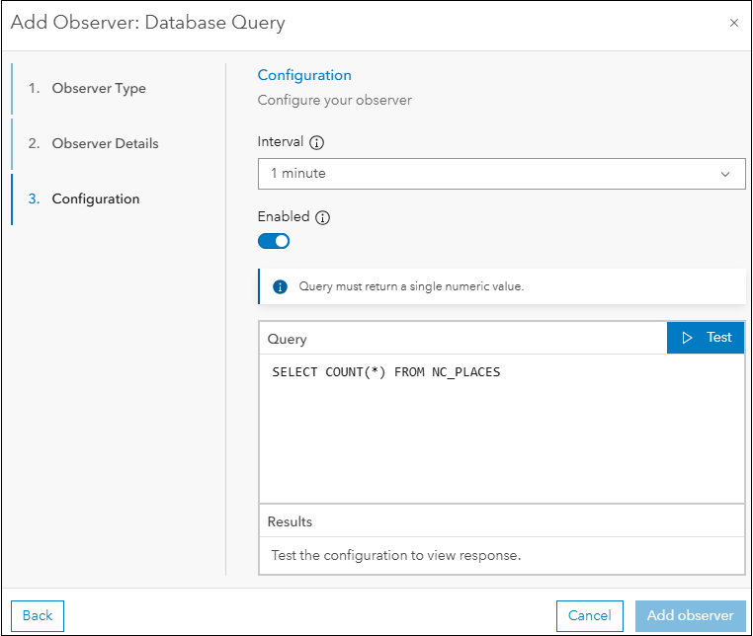Run the query with the Test button

pos(706,338)
